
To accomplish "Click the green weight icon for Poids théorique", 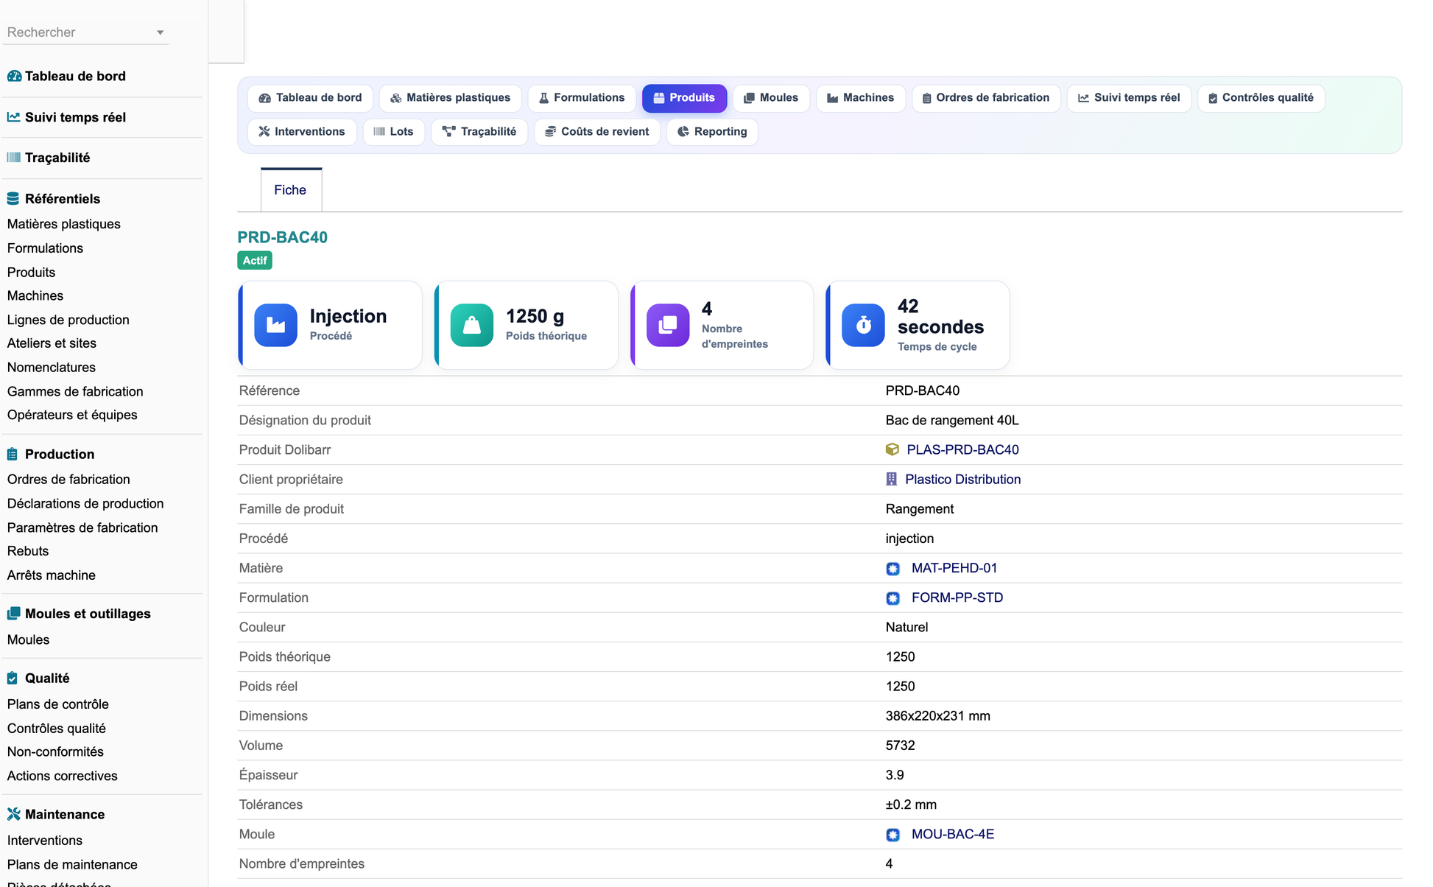I will coord(472,325).
